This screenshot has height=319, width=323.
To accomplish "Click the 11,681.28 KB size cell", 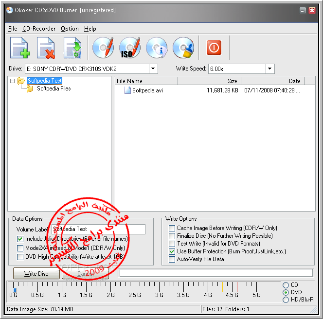I will (222, 90).
